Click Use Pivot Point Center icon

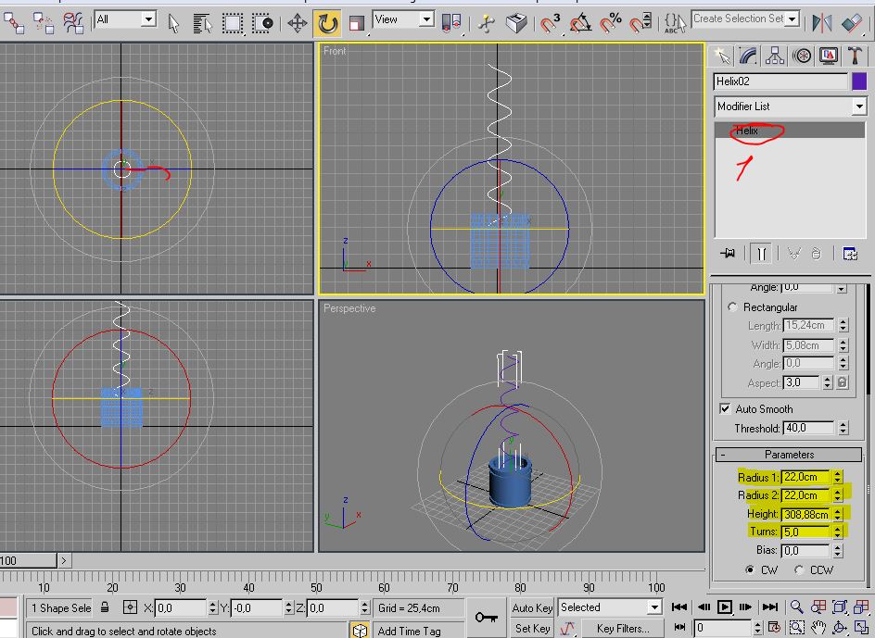click(x=450, y=23)
